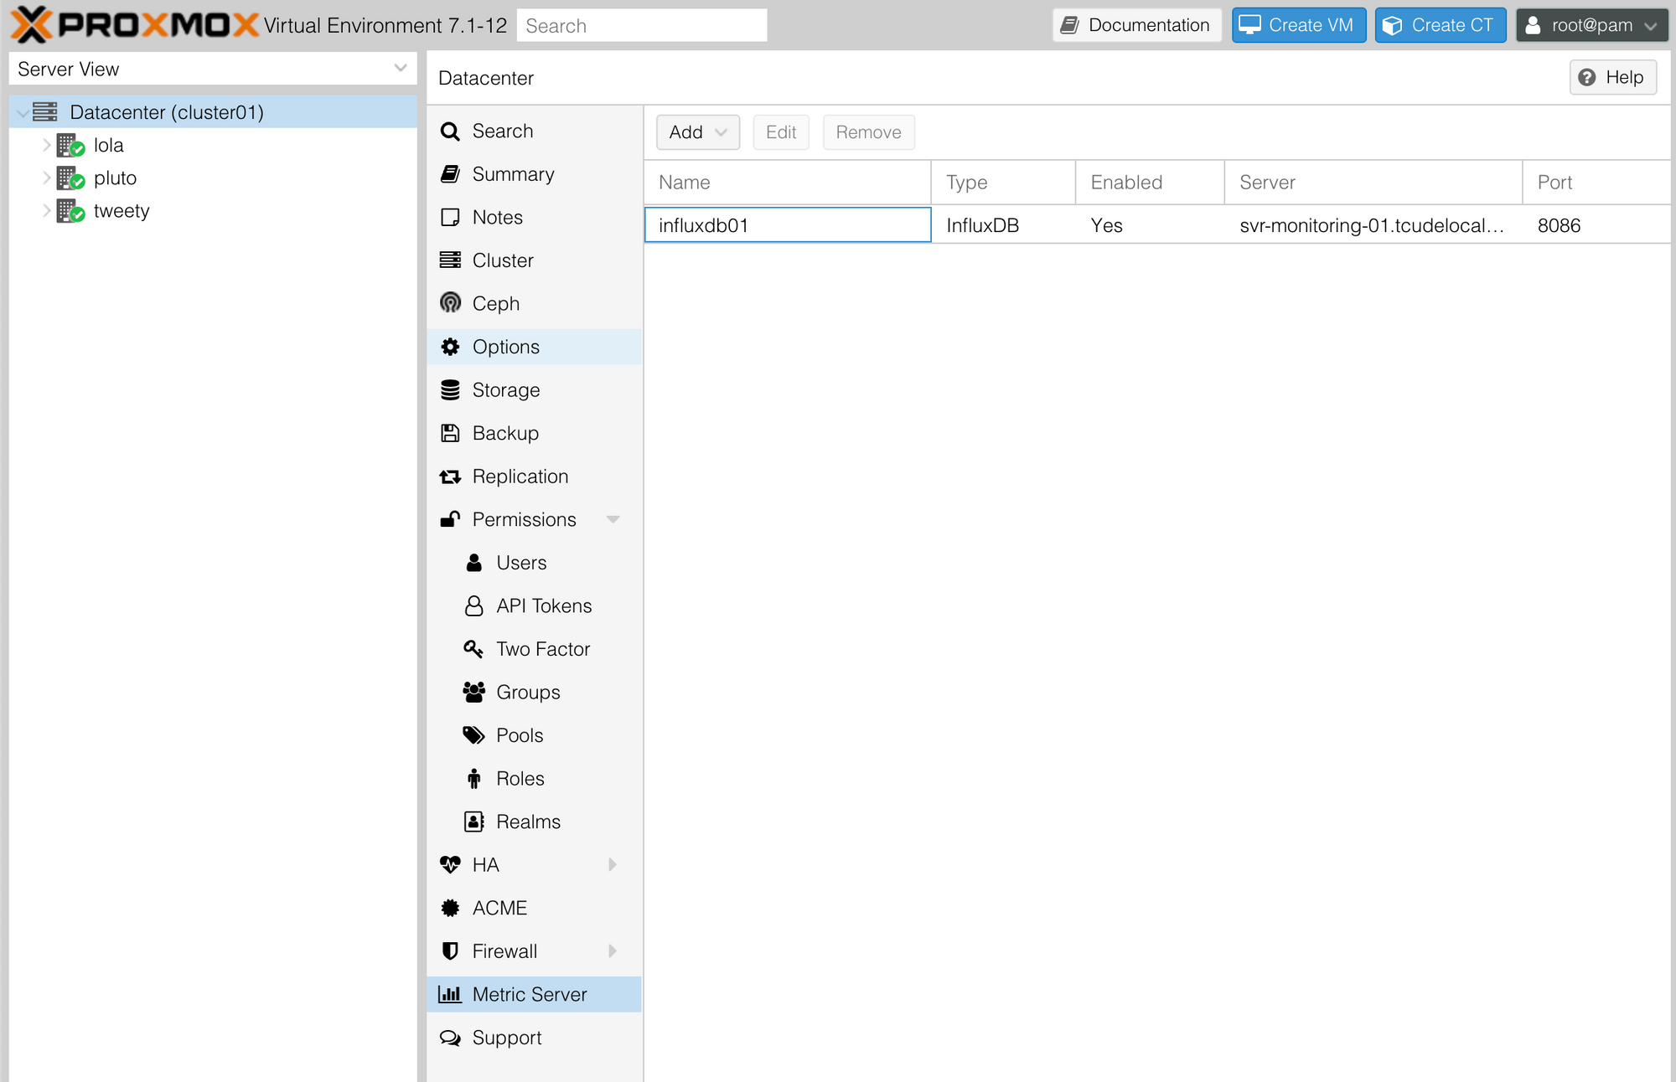
Task: Click the Remove button
Action: (868, 132)
